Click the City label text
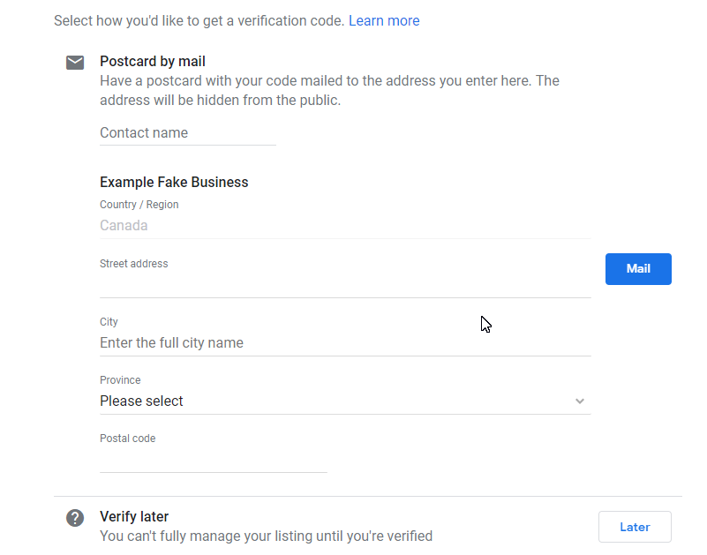This screenshot has width=707, height=555. [x=109, y=322]
